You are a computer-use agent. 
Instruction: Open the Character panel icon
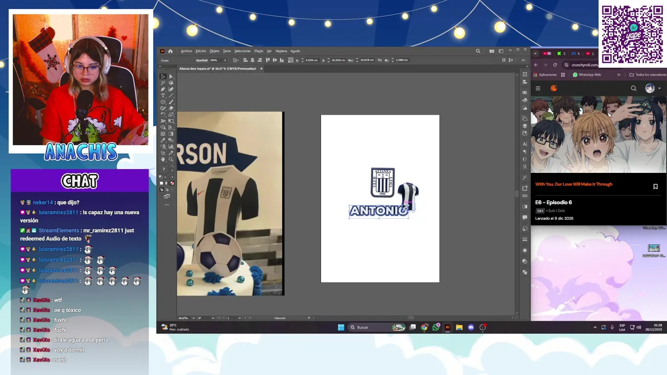pos(525,144)
